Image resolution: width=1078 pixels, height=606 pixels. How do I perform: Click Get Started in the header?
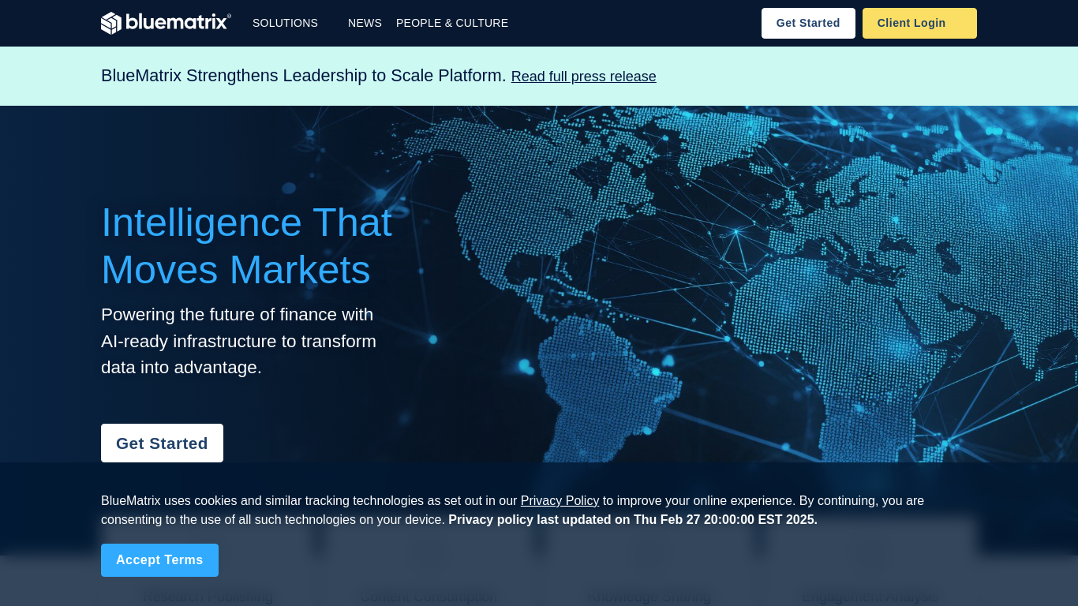pos(808,23)
